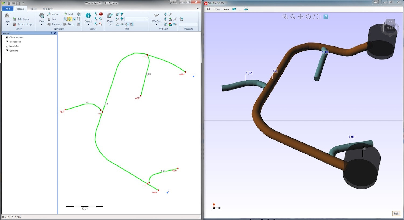
Task: Click the red info icon in Select group
Action: pyautogui.click(x=101, y=14)
